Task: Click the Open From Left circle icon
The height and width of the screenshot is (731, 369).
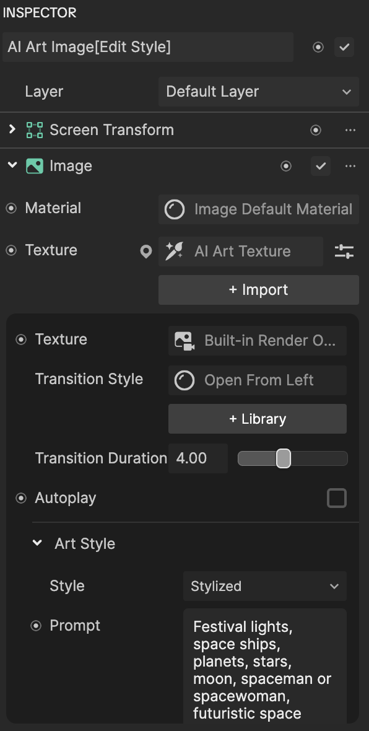Action: pos(184,380)
